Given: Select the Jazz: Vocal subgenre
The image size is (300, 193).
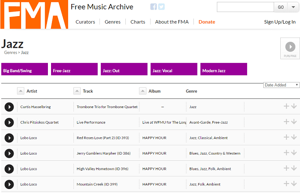Looking at the screenshot, I should (x=174, y=69).
